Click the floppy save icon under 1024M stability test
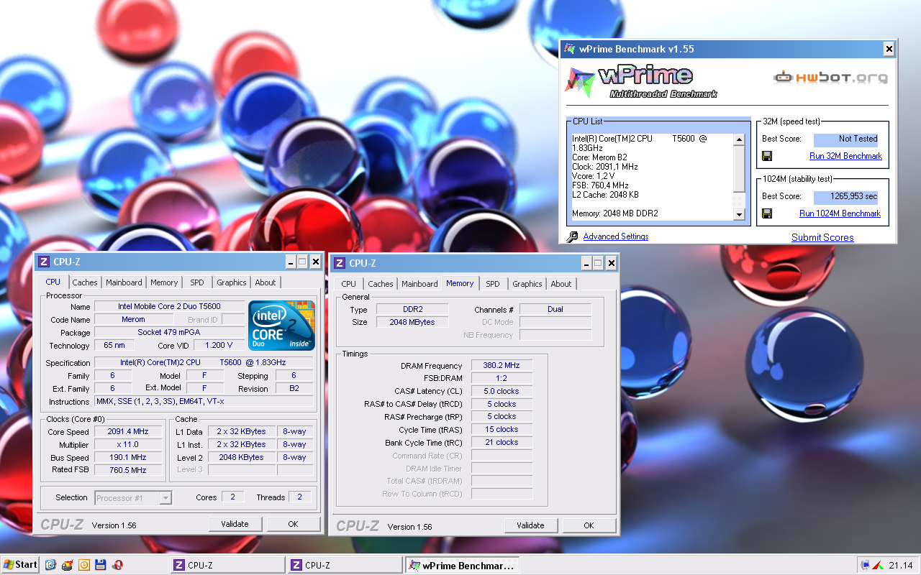The width and height of the screenshot is (921, 575). (x=767, y=213)
